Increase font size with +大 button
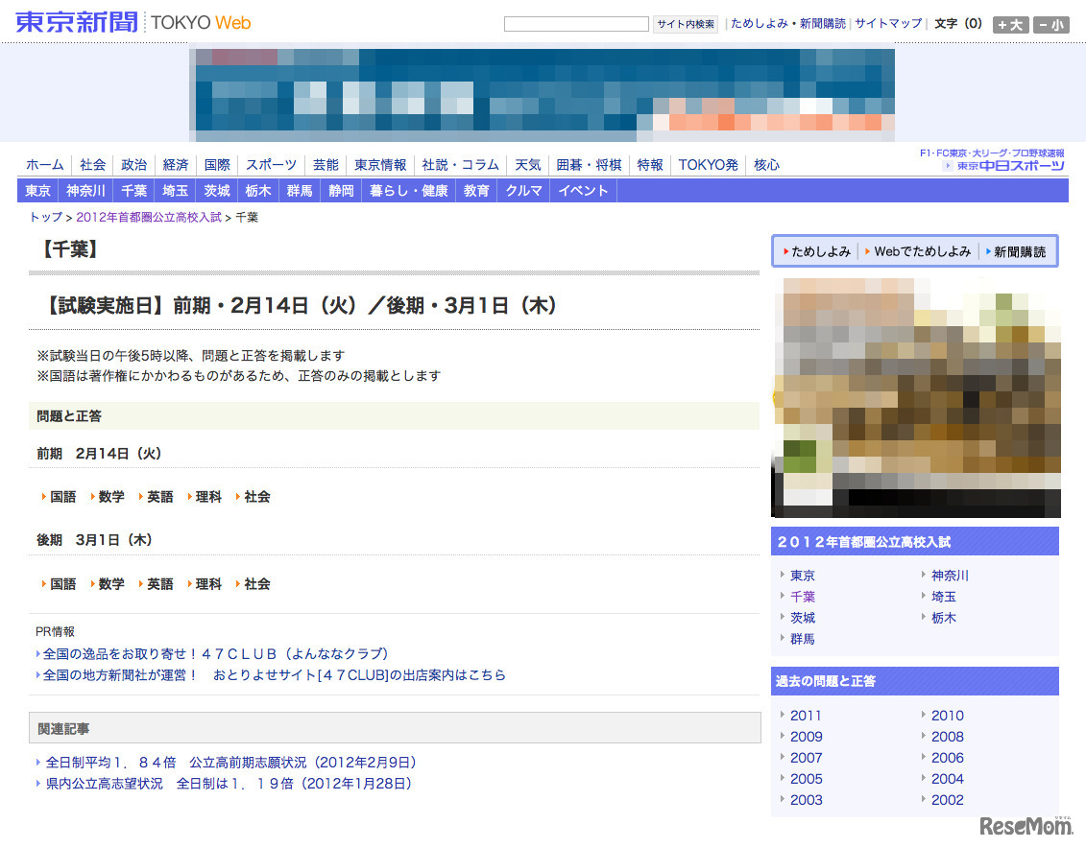Viewport: 1086px width, 848px height. (1010, 25)
